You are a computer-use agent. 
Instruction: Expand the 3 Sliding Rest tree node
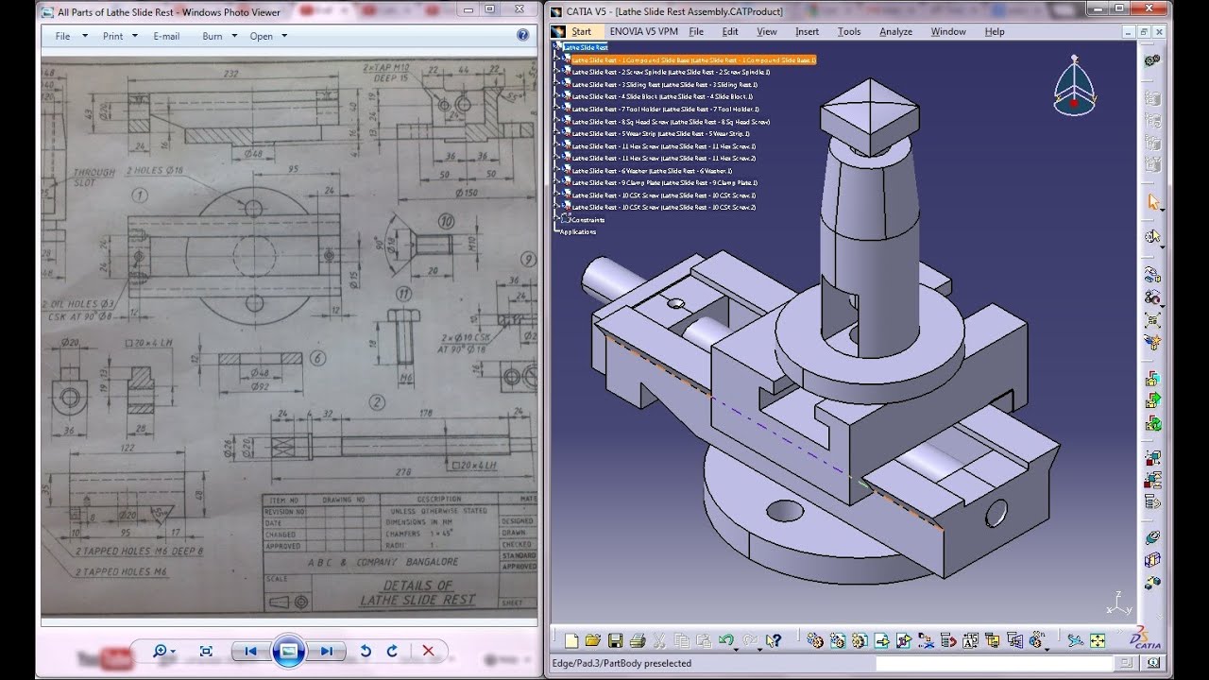[558, 84]
